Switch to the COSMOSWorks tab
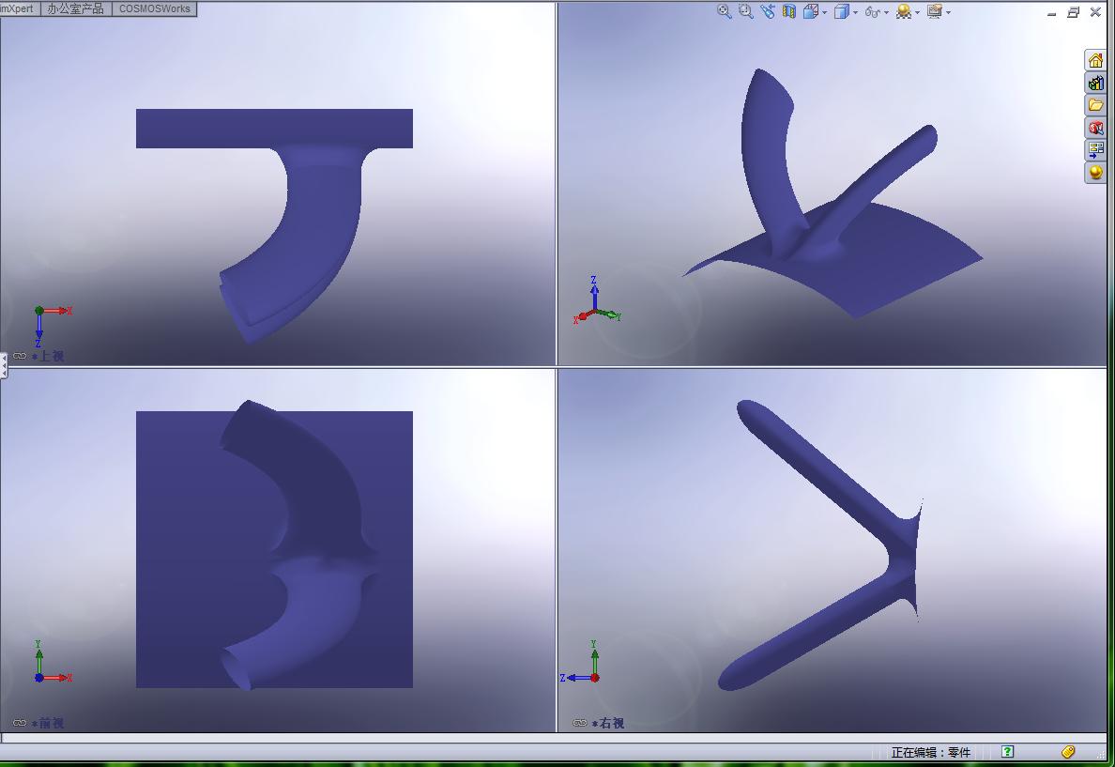 pyautogui.click(x=154, y=8)
